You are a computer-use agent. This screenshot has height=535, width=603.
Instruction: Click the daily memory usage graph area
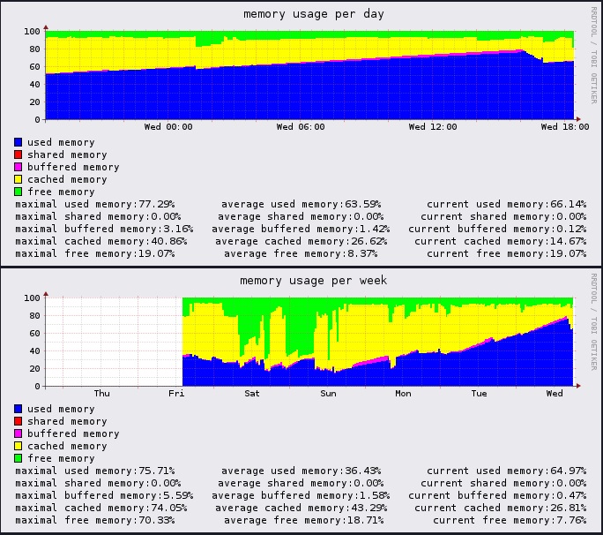coord(310,75)
